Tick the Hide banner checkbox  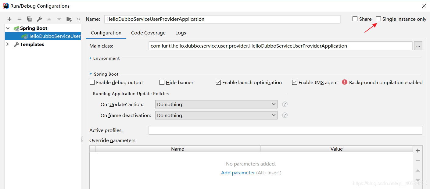point(162,82)
